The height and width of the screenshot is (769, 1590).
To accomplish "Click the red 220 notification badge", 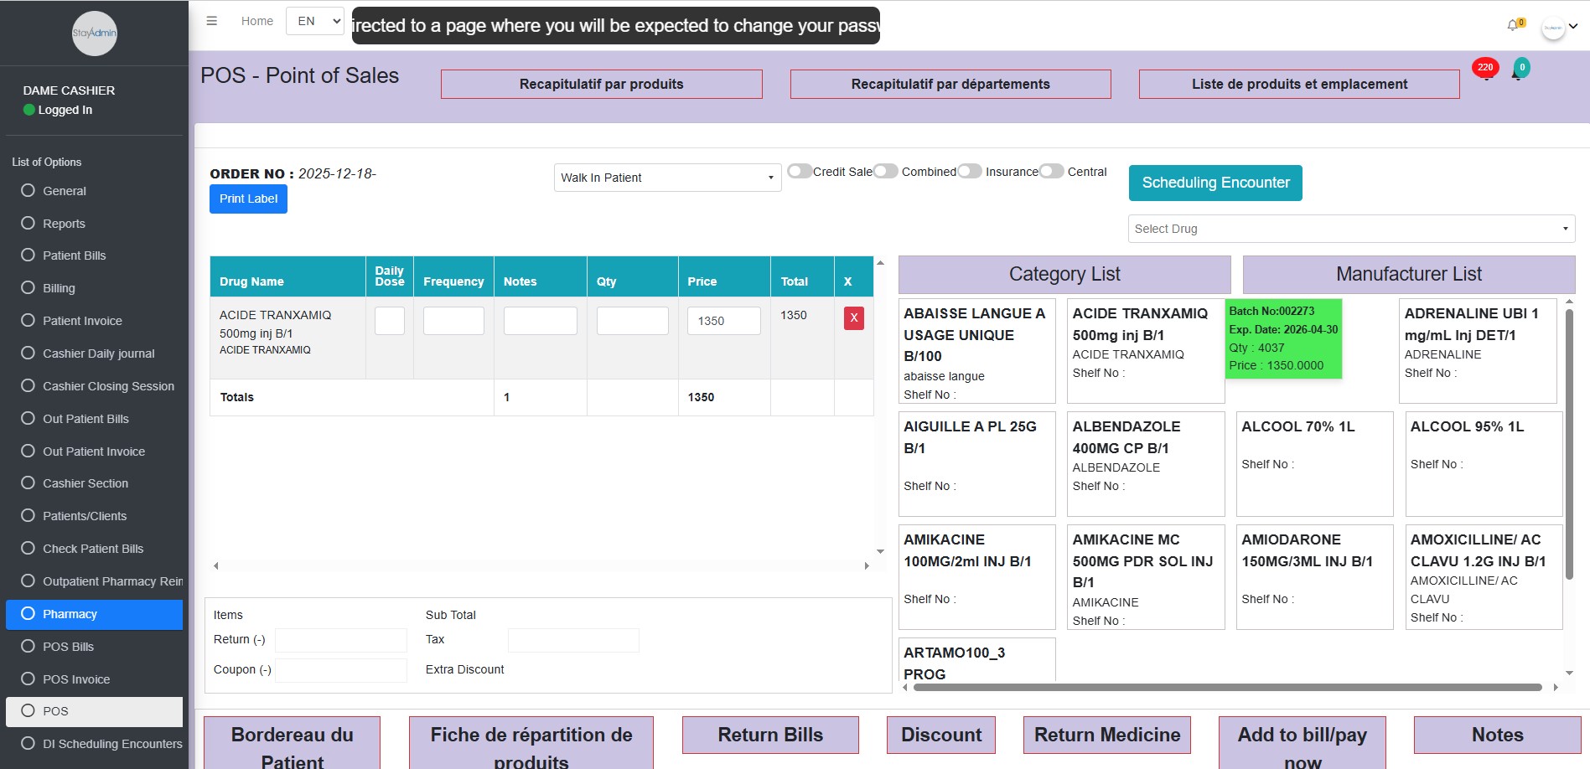I will pyautogui.click(x=1484, y=68).
